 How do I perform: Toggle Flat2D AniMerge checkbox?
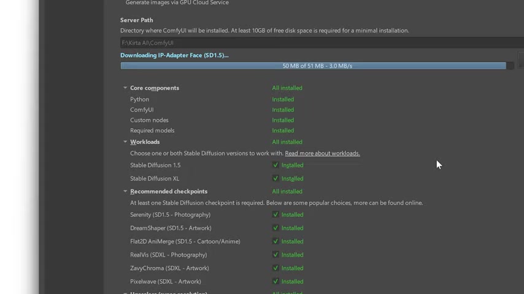[275, 241]
